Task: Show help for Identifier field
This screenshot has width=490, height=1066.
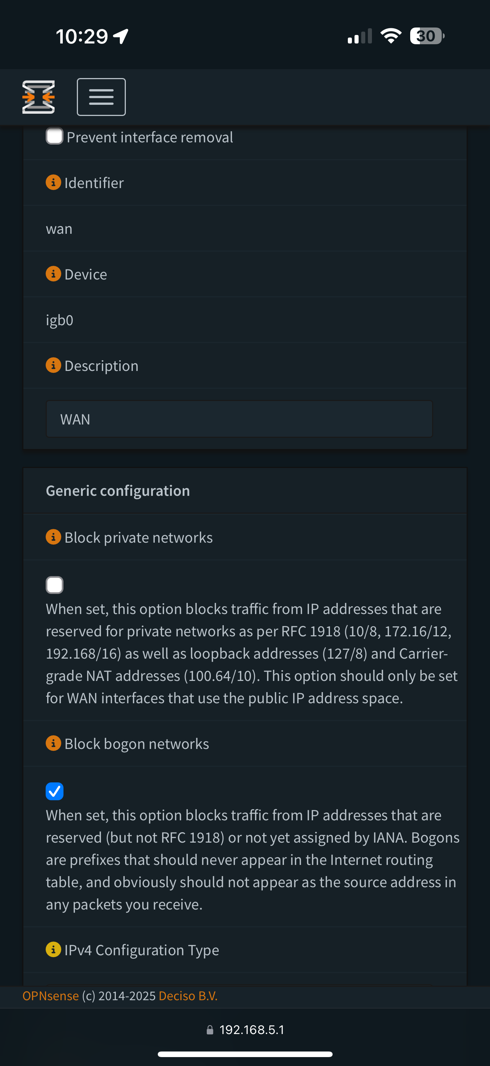Action: tap(53, 182)
